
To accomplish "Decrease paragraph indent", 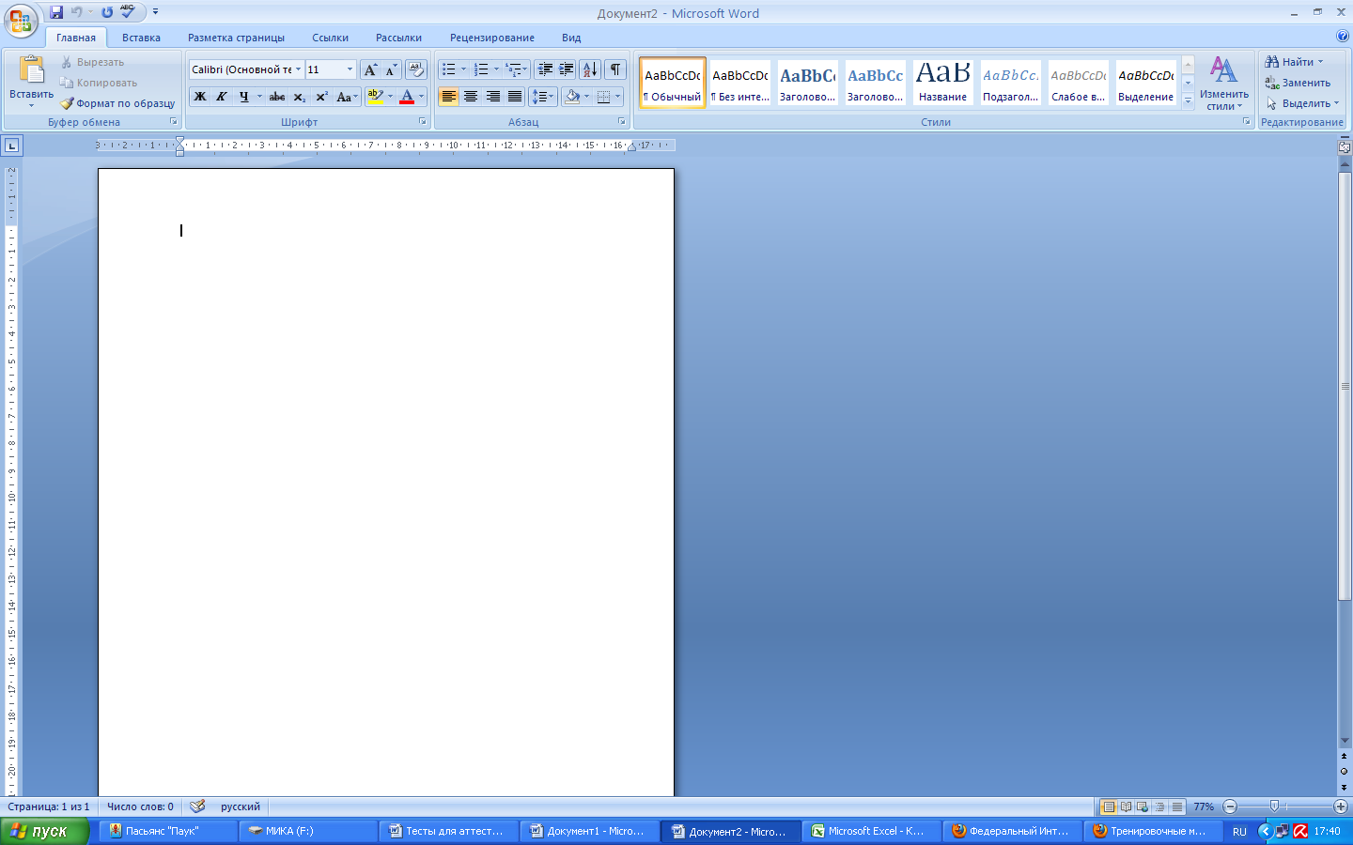I will pos(545,69).
